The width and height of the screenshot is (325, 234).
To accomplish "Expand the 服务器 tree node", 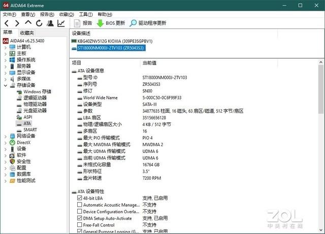I will (x=6, y=66).
